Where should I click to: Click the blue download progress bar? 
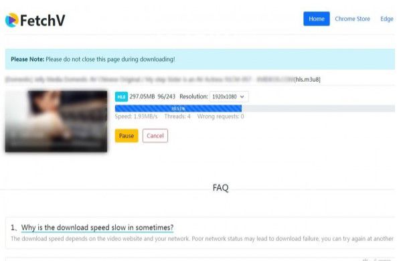pos(178,108)
